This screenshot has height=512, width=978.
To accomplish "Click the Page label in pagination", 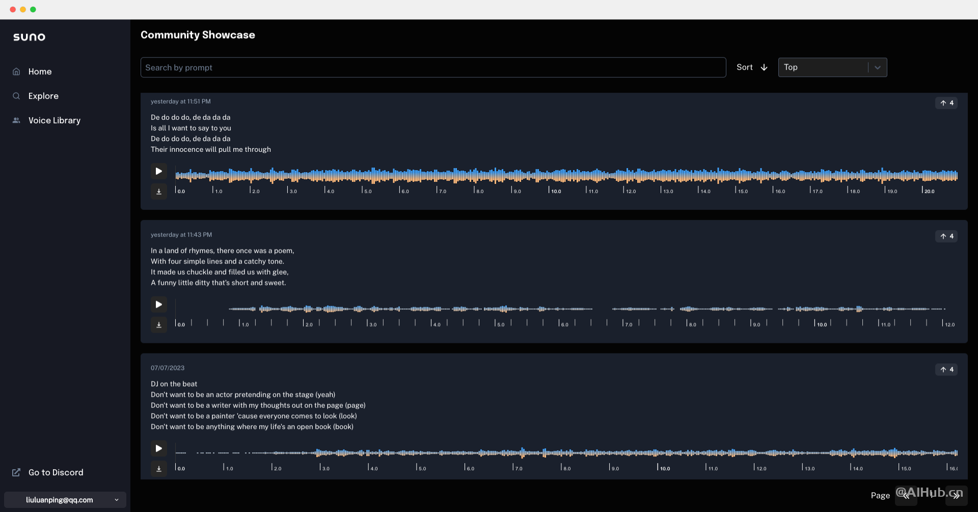I will pyautogui.click(x=880, y=495).
